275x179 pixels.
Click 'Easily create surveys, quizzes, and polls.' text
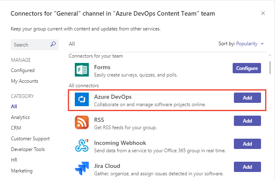pyautogui.click(x=136, y=75)
